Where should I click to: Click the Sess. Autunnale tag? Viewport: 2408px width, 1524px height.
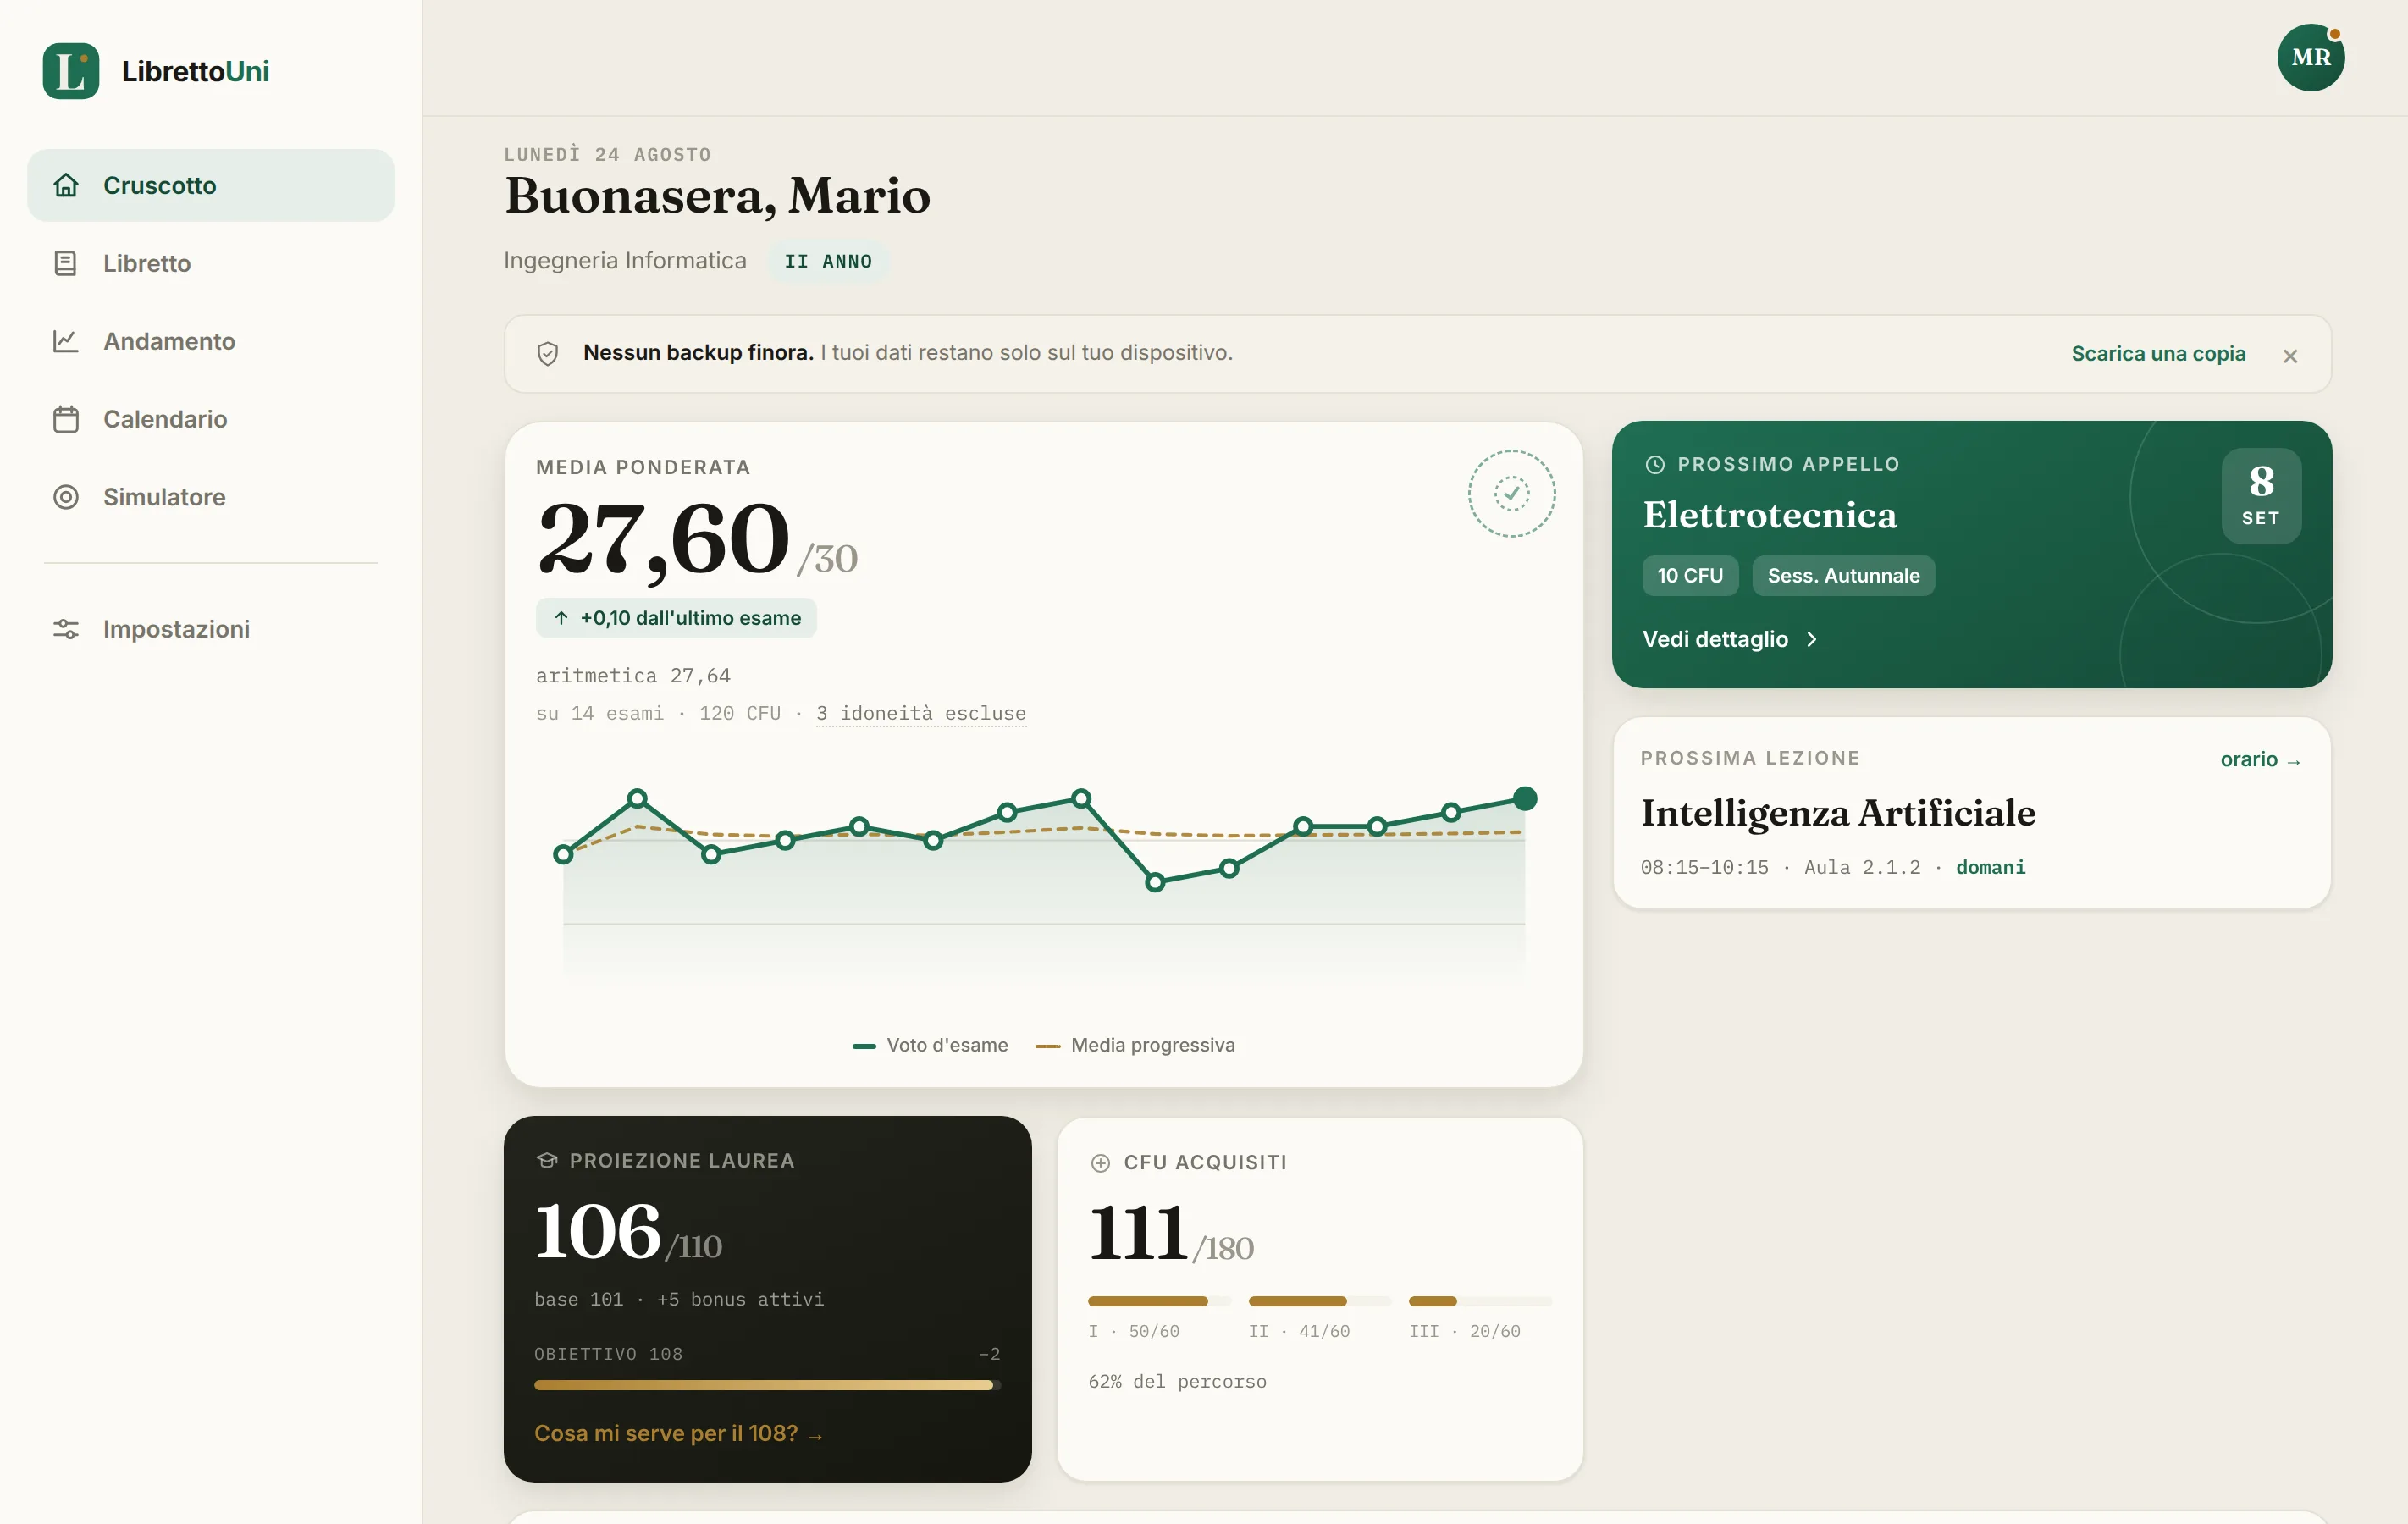(1843, 576)
